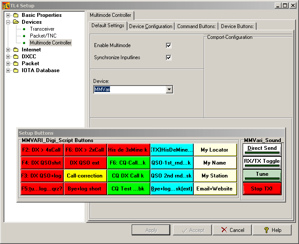Image resolution: width=299 pixels, height=244 pixels.
Task: Click the IOTA Database folder icon
Action: 16,70
